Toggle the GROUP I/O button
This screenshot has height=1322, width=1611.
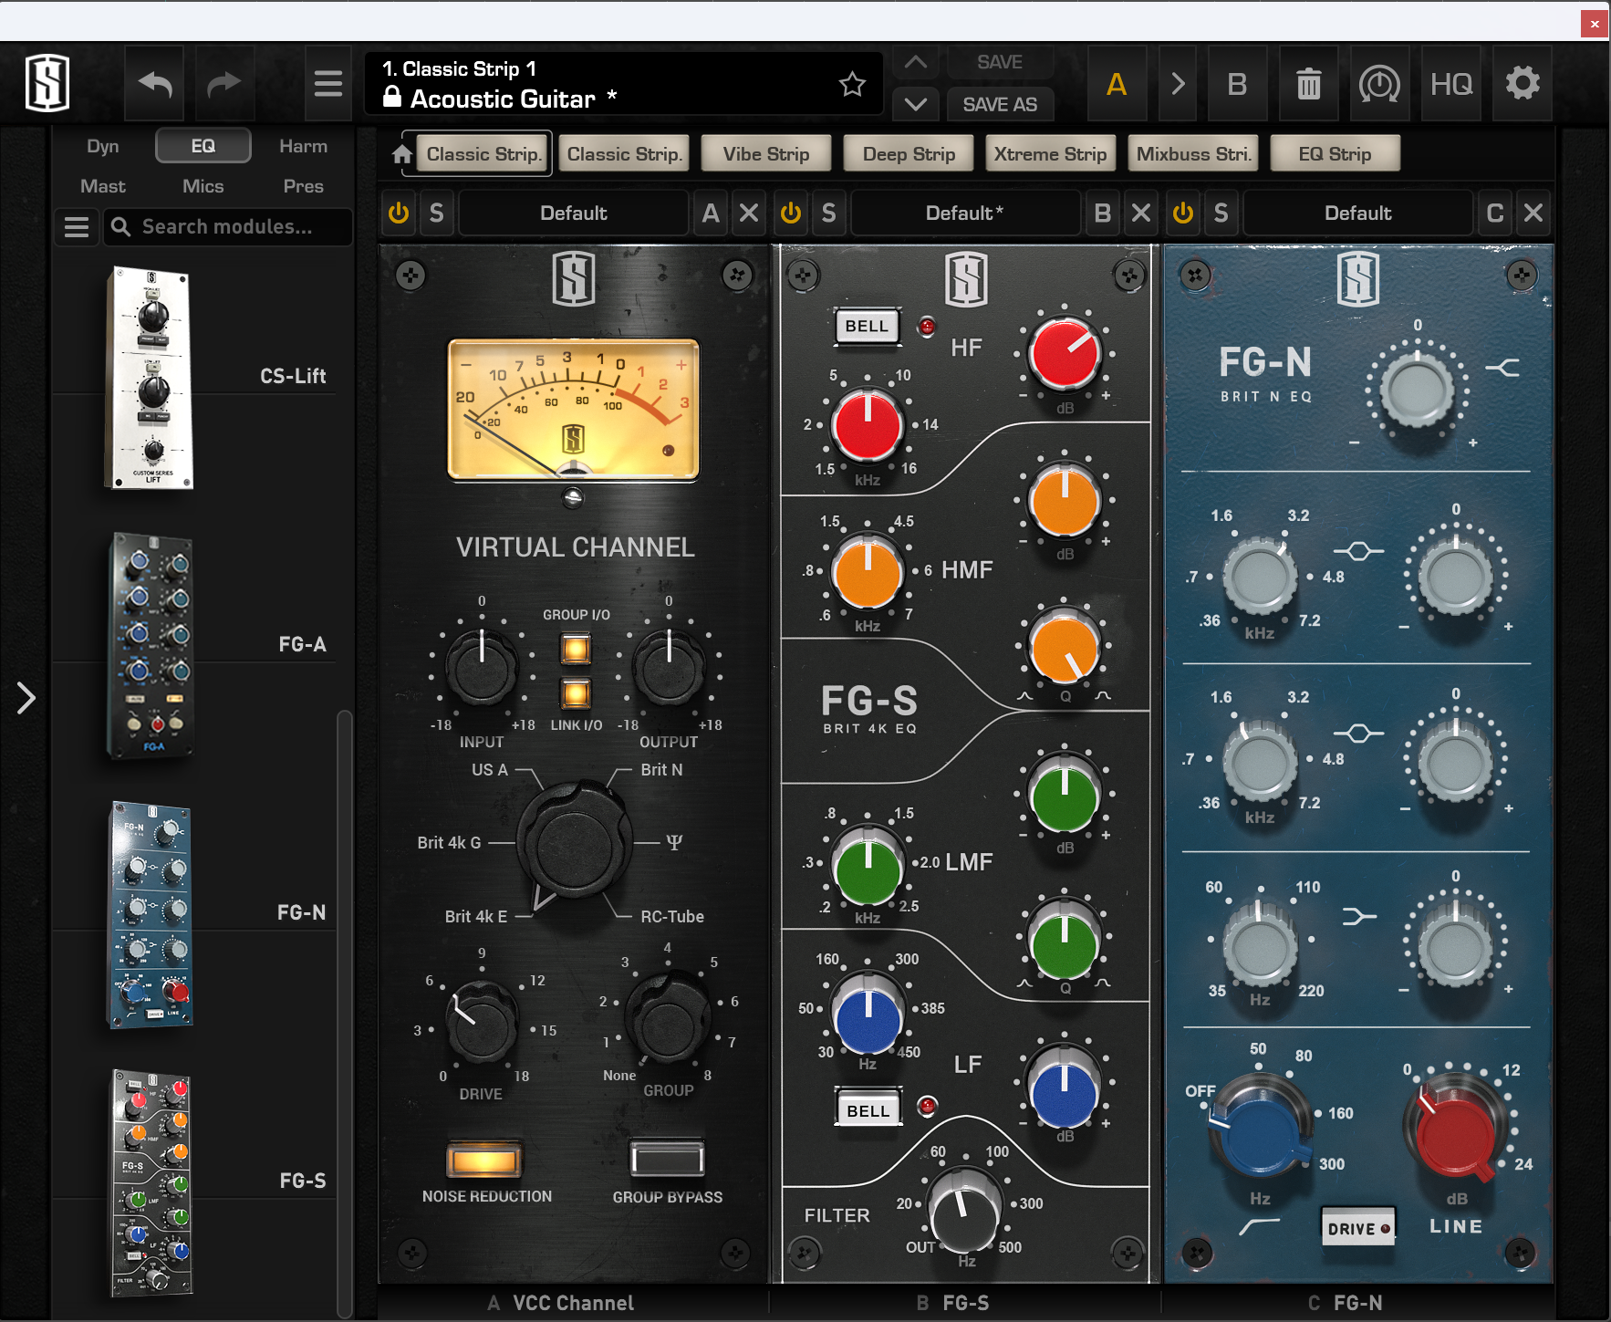click(576, 650)
